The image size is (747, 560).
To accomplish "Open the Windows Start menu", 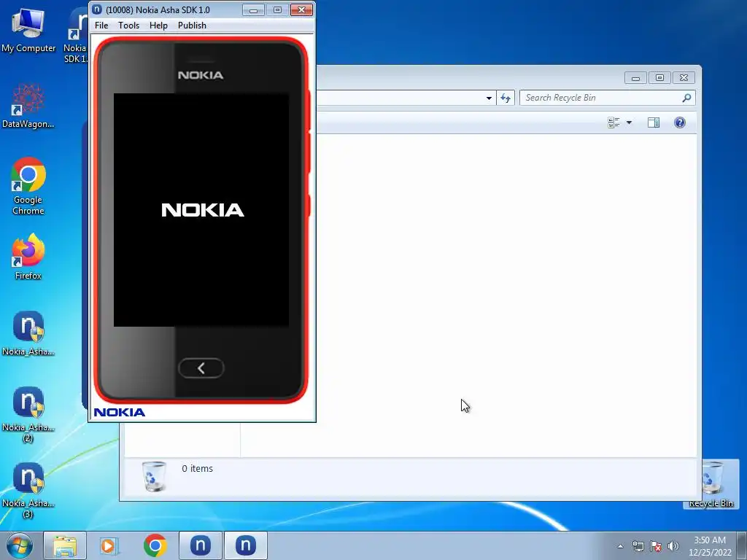I will 20,545.
